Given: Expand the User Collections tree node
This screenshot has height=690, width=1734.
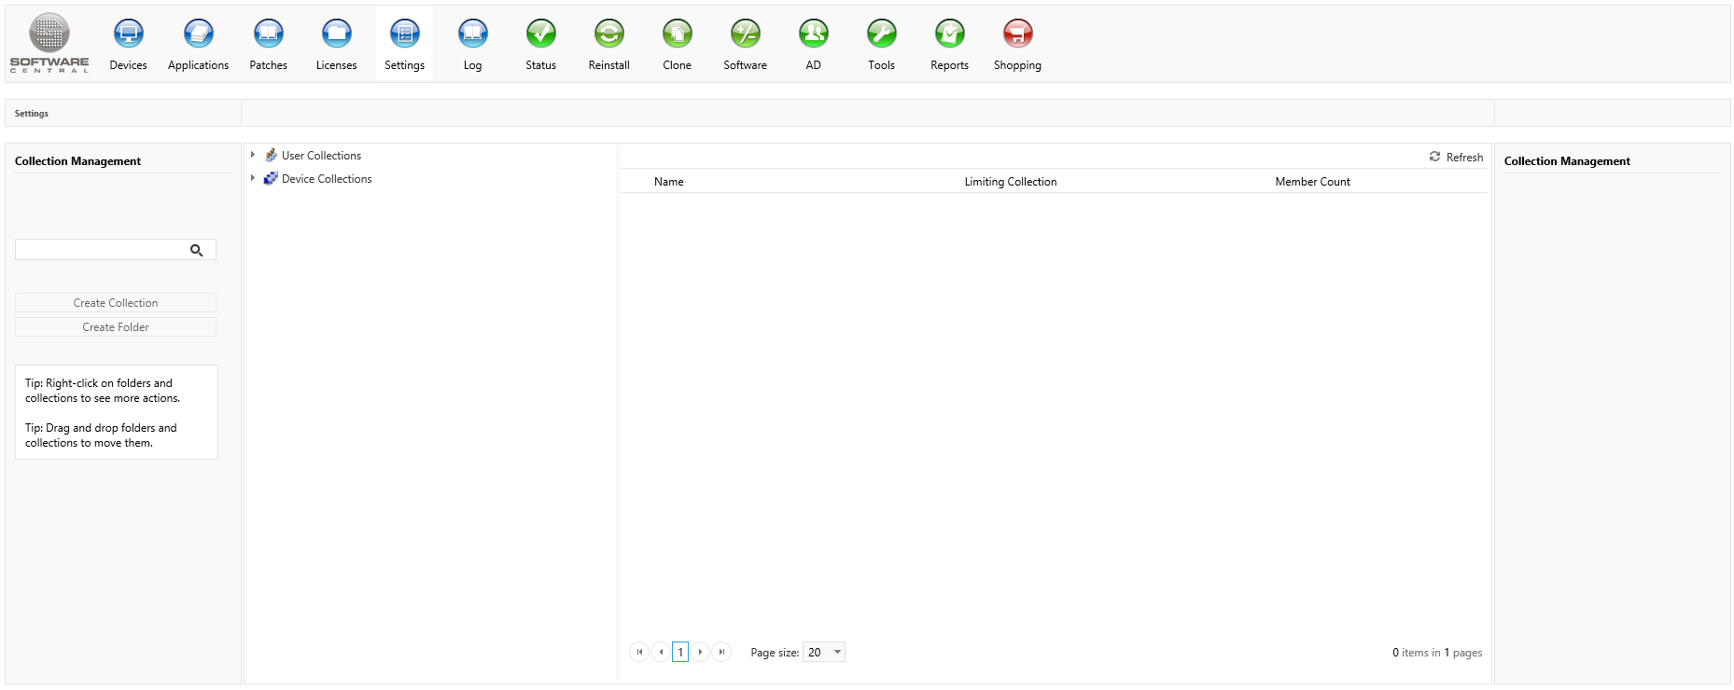Looking at the screenshot, I should click(x=253, y=155).
